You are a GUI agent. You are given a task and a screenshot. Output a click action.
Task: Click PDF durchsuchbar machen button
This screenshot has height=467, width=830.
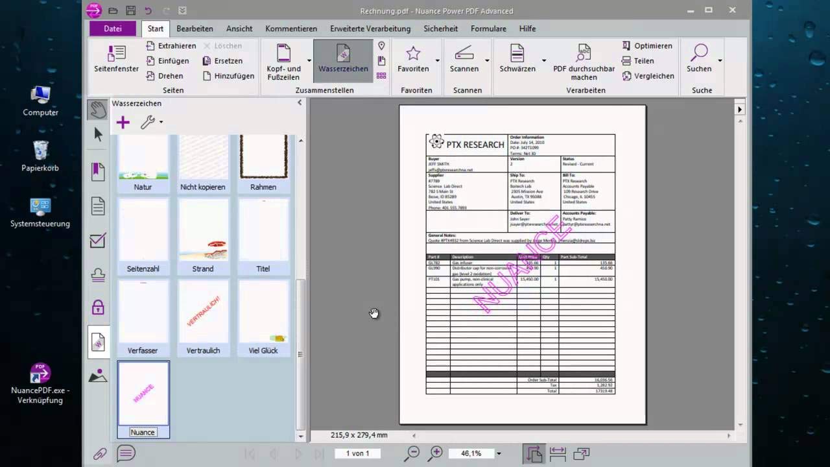pyautogui.click(x=584, y=62)
